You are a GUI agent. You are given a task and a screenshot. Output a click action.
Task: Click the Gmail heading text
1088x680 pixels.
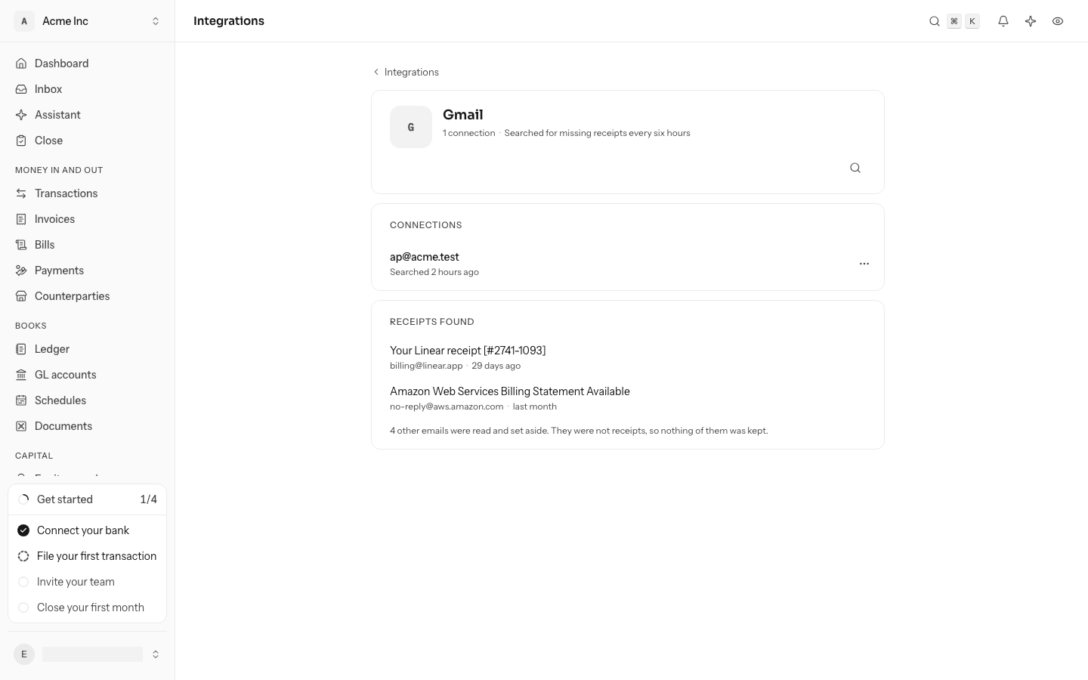463,115
